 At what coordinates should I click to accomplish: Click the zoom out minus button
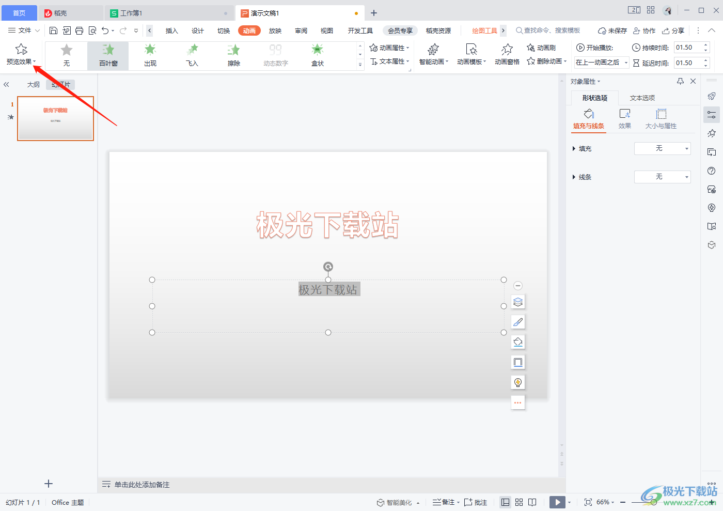click(623, 502)
